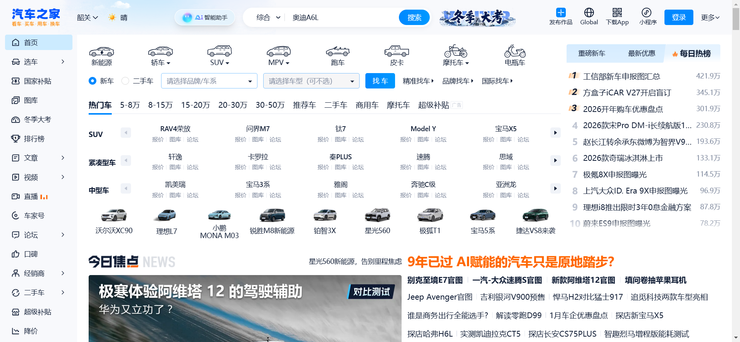740x342 pixels.
Task: Open the Ai 智能助手 assistant
Action: [x=205, y=17]
